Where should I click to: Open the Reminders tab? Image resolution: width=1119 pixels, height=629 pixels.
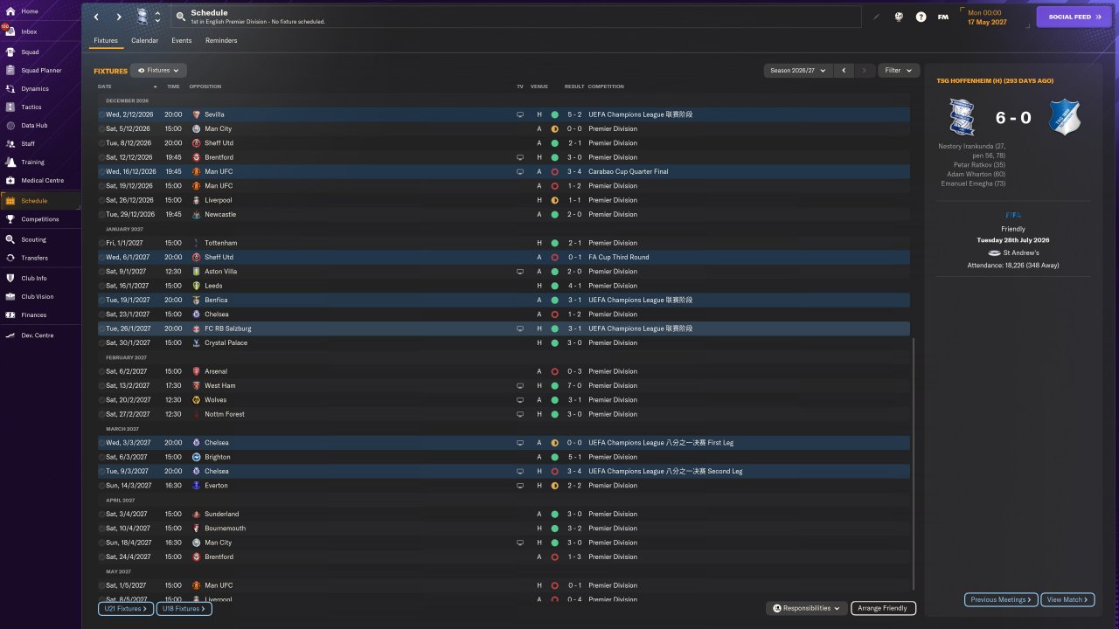tap(221, 40)
